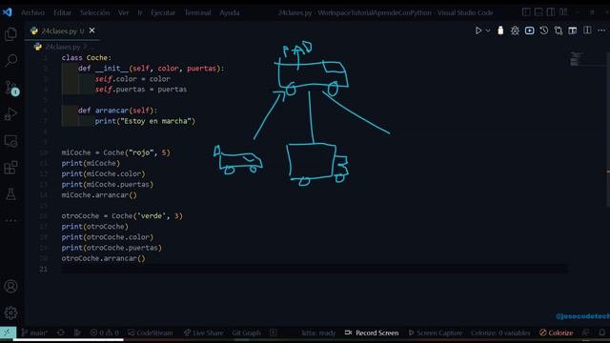The image size is (610, 343).
Task: Click line miCoche = Coche("rojo", 5)
Action: (x=116, y=152)
